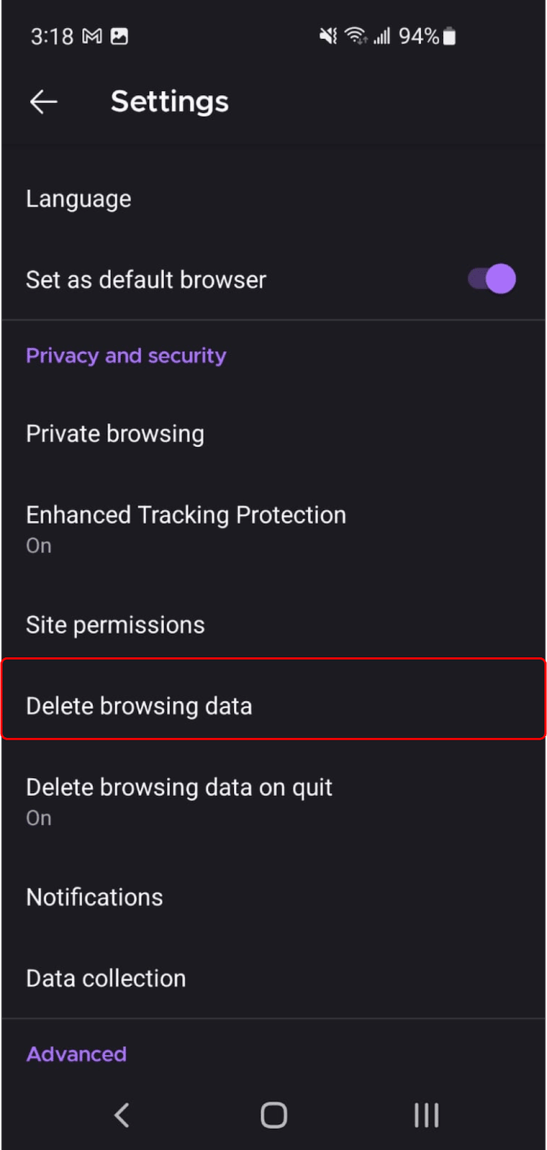Tap the Gmail notification icon in status bar
The image size is (547, 1150).
tap(92, 36)
